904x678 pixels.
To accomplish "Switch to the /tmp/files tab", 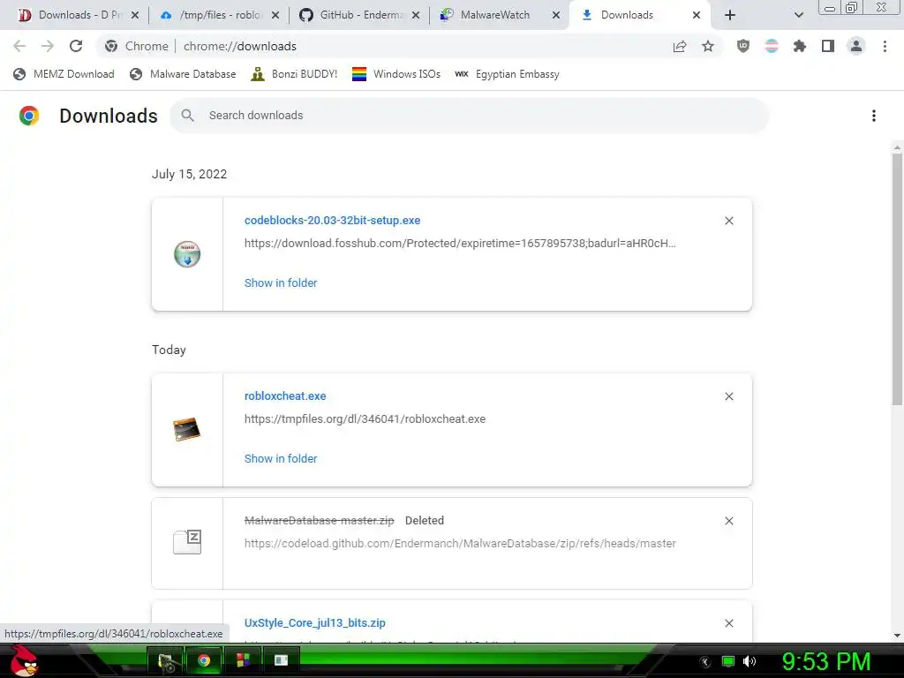I will pyautogui.click(x=219, y=15).
